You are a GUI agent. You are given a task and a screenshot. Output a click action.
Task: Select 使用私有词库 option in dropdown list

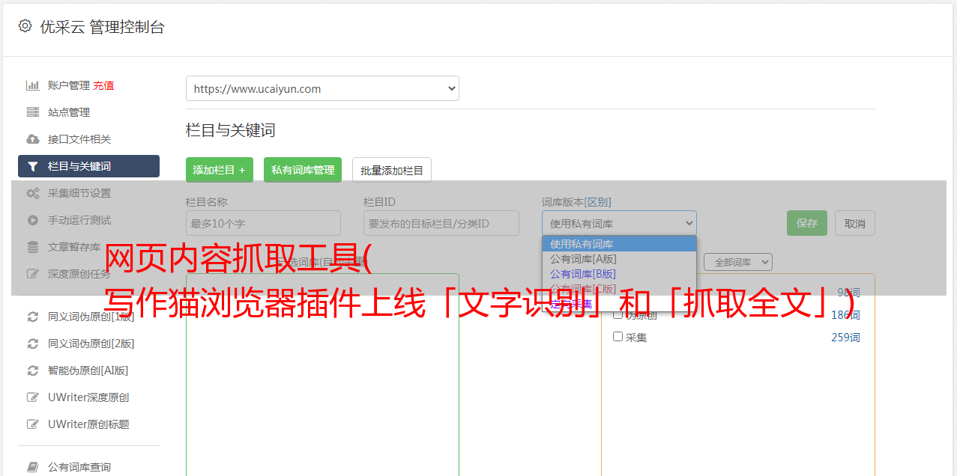(x=619, y=244)
